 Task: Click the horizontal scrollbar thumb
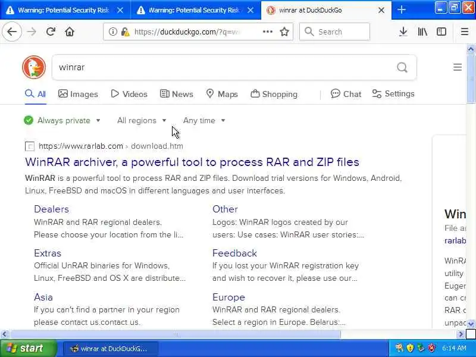pos(176,334)
